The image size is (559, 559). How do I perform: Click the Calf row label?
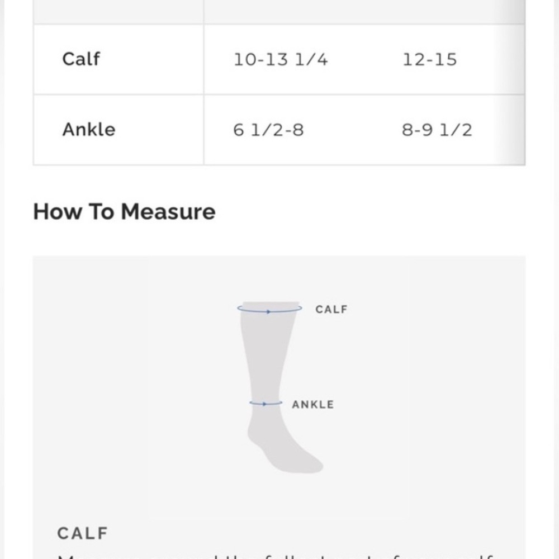(81, 59)
